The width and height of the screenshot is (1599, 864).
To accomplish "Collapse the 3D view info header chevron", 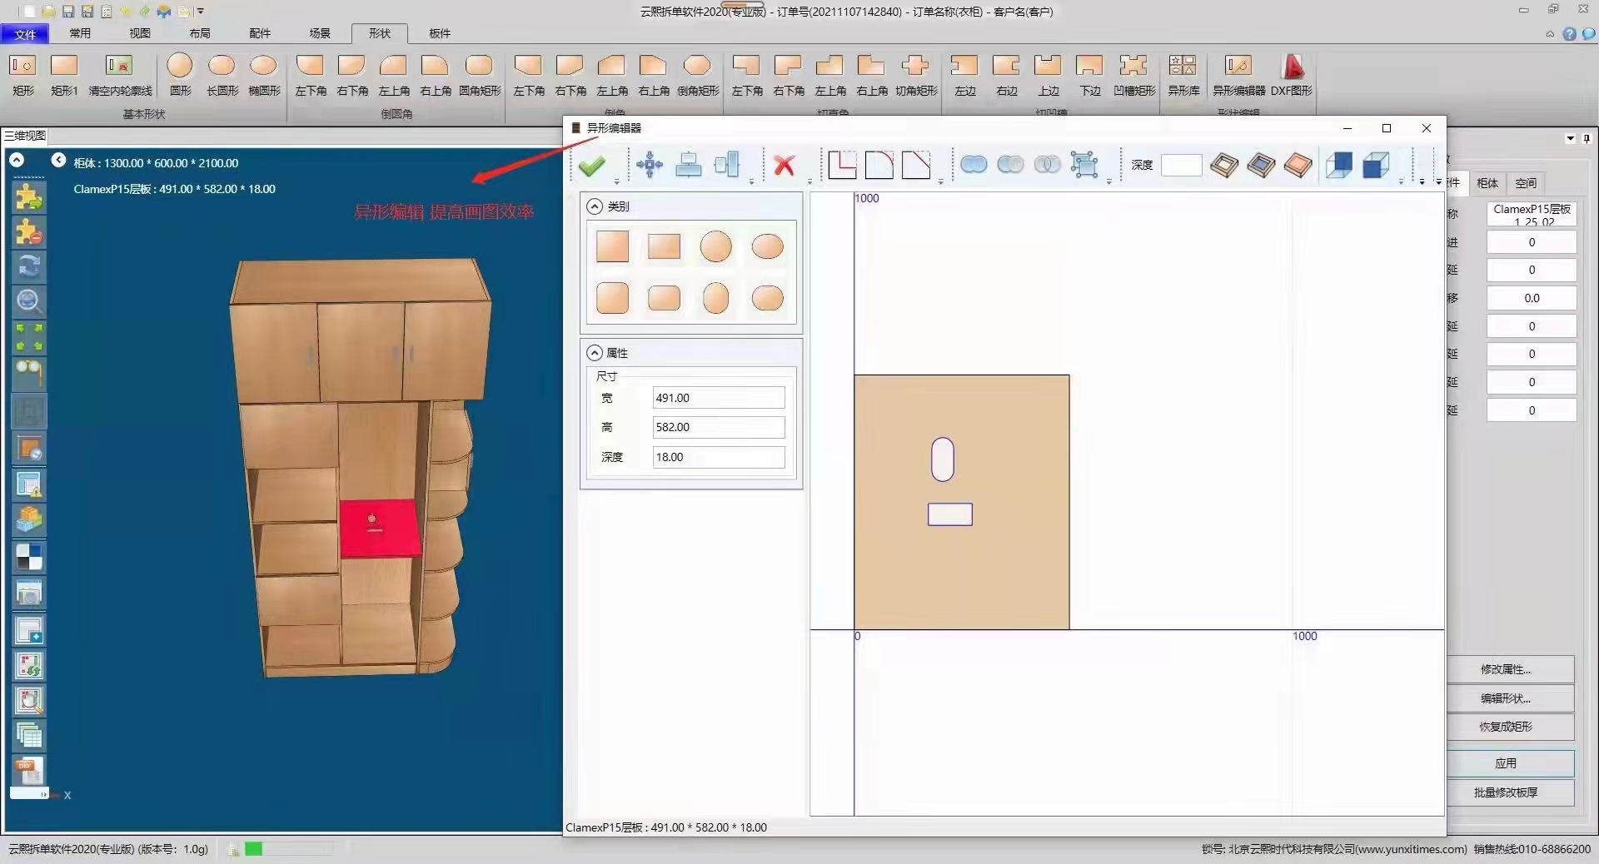I will pos(17,160).
